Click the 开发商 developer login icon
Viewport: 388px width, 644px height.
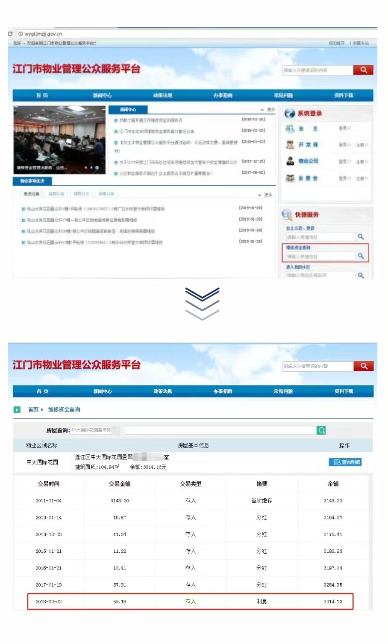(x=290, y=144)
